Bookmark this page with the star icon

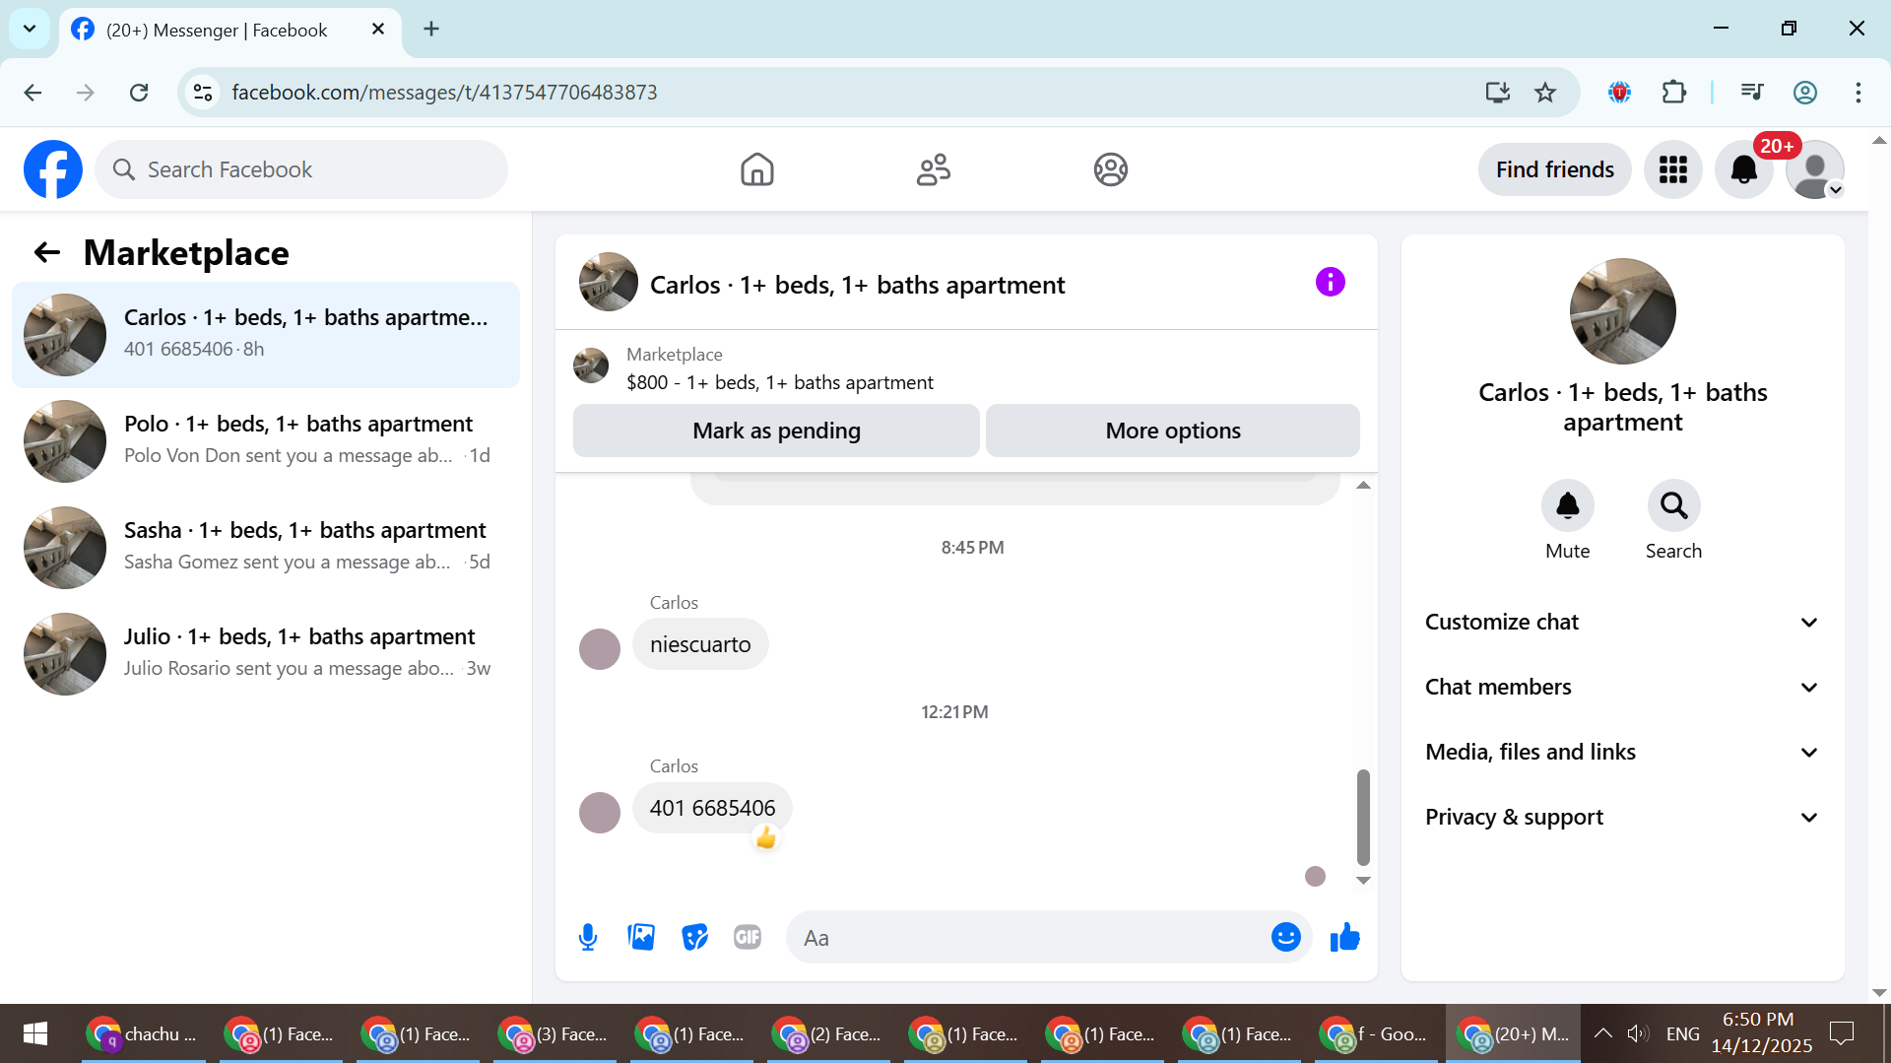tap(1545, 93)
